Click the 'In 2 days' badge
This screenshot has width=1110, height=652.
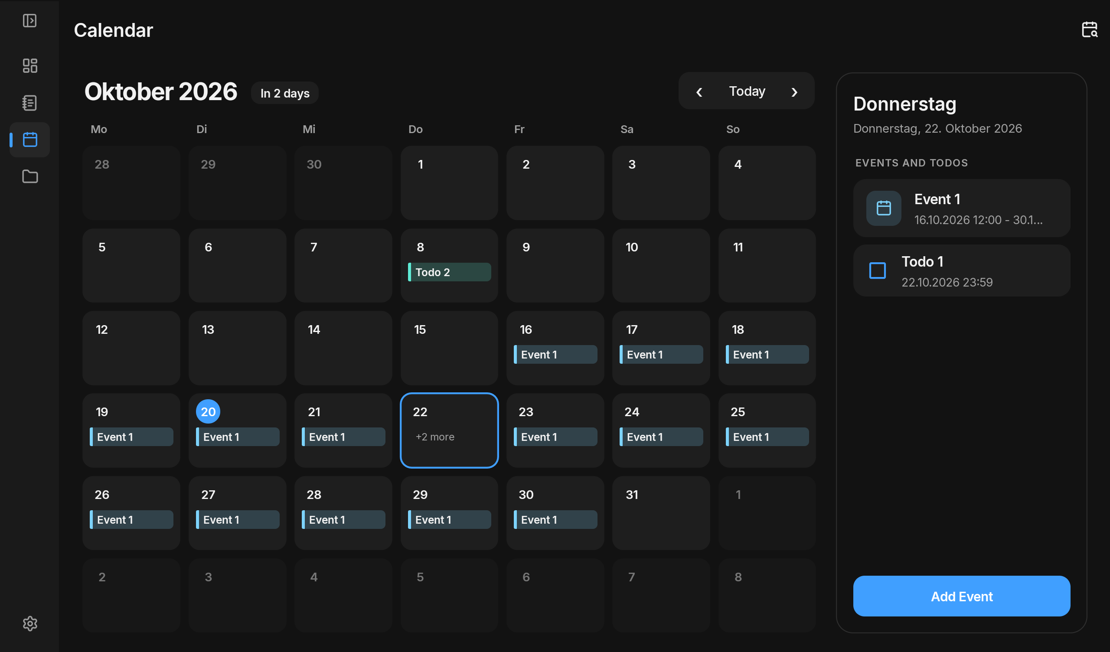(x=284, y=93)
